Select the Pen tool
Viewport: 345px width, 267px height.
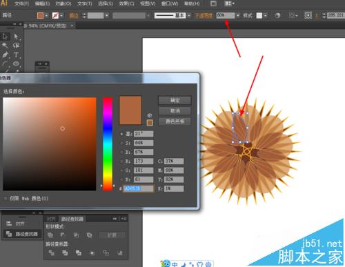[5, 55]
